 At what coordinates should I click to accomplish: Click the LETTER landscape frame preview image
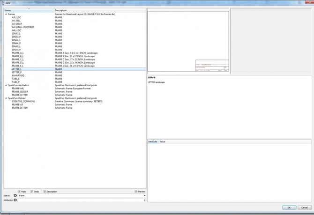point(188,41)
